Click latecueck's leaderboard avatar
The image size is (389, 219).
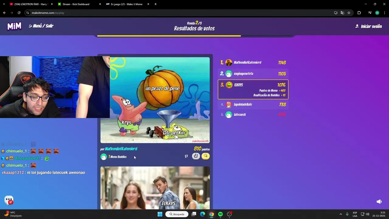point(229,115)
